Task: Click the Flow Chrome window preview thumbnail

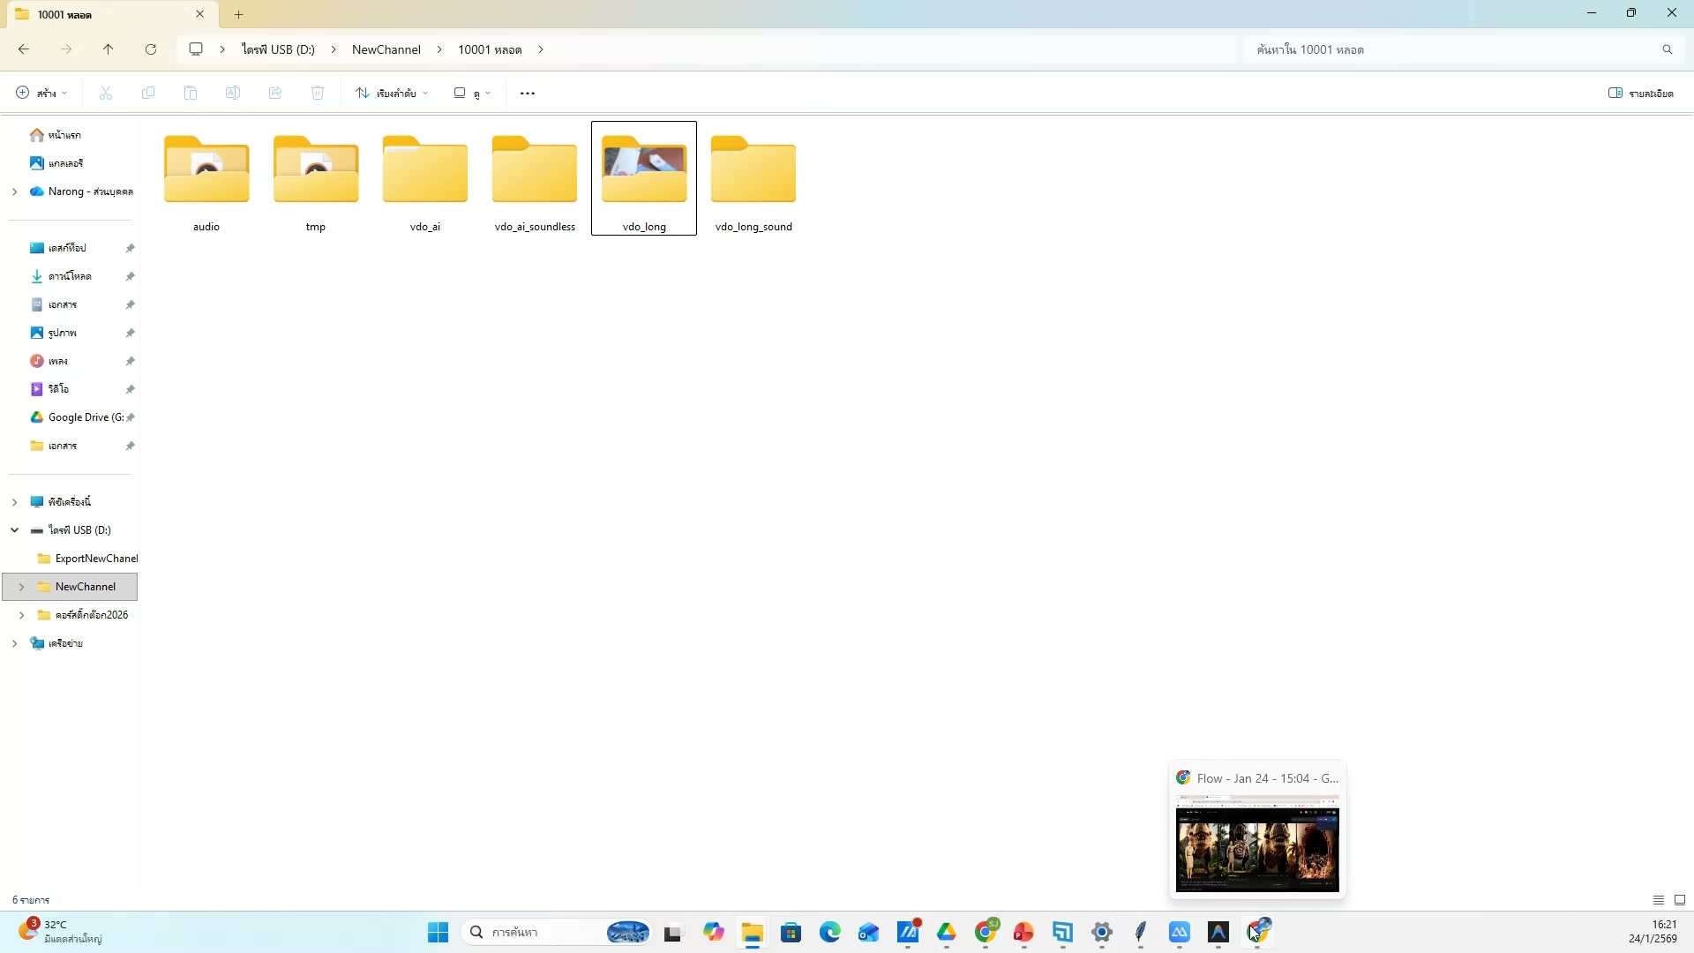Action: click(1256, 843)
